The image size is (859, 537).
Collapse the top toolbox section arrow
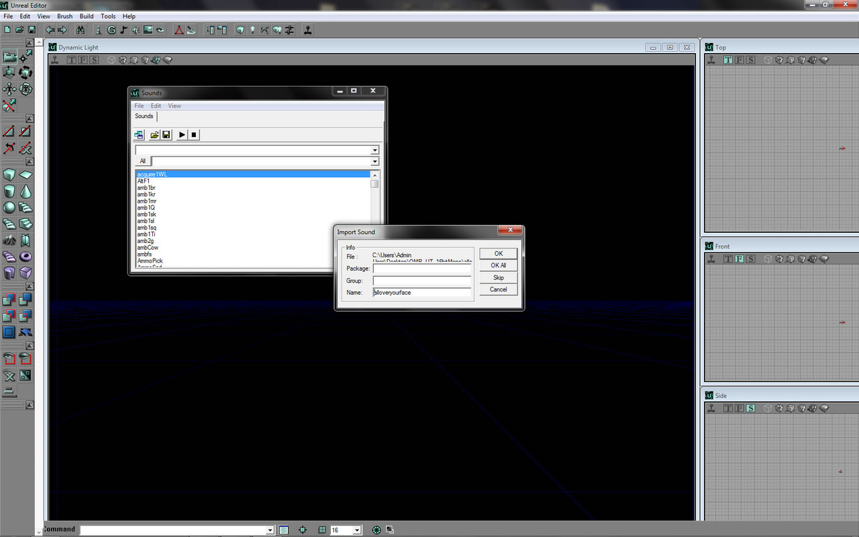click(x=30, y=42)
